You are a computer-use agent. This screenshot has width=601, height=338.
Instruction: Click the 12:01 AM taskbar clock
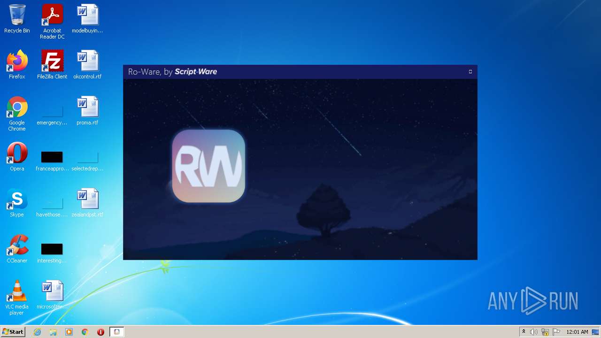(577, 332)
